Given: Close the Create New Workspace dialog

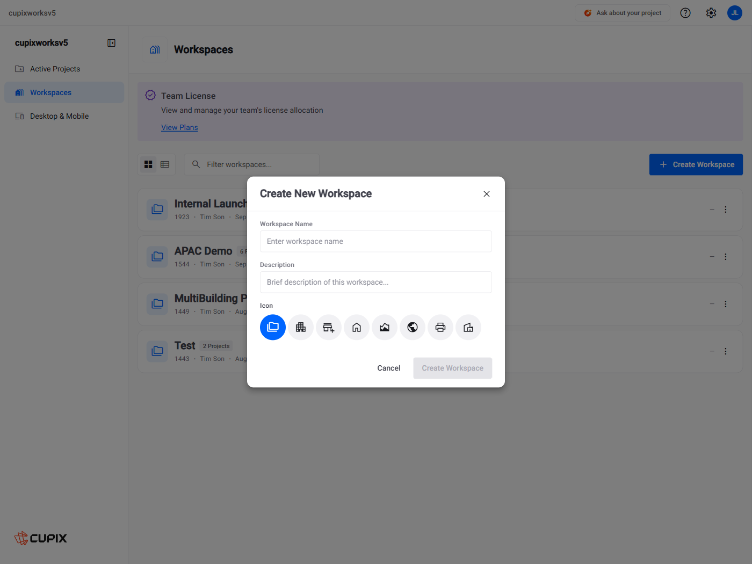Looking at the screenshot, I should click(x=487, y=194).
